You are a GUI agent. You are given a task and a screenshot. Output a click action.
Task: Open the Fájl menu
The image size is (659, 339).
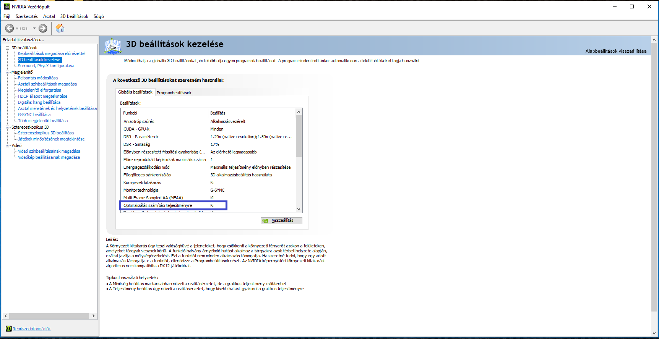7,16
